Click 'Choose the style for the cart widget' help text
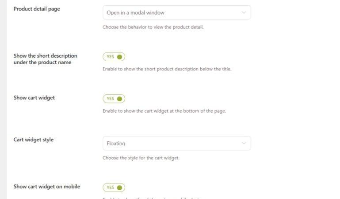Image resolution: width=340 pixels, height=199 pixels. click(141, 158)
